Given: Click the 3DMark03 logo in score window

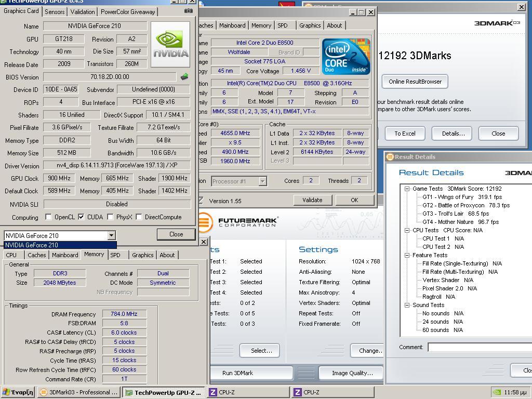Looking at the screenshot, I should pyautogui.click(x=497, y=23).
